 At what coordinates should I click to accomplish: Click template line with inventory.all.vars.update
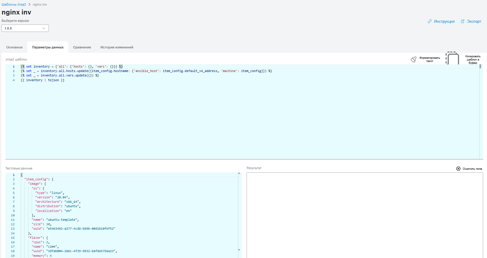60,75
